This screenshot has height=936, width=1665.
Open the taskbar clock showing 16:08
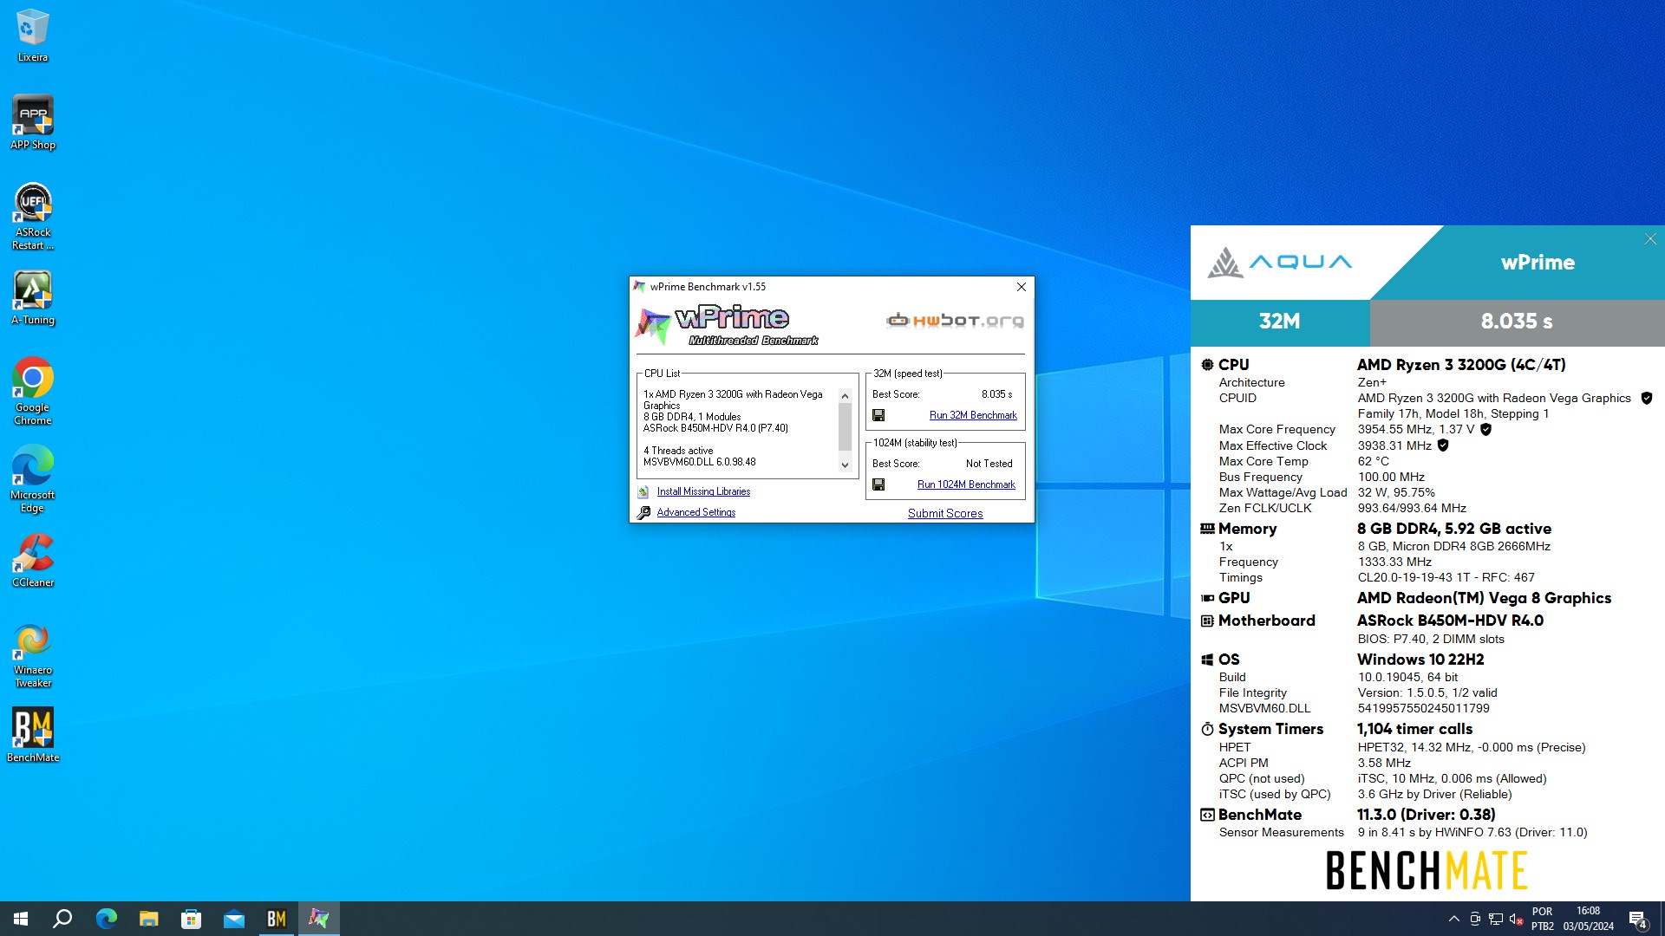(1588, 919)
